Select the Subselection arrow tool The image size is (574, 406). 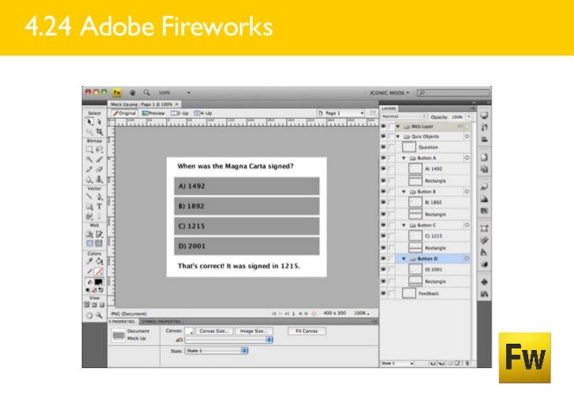coord(99,121)
